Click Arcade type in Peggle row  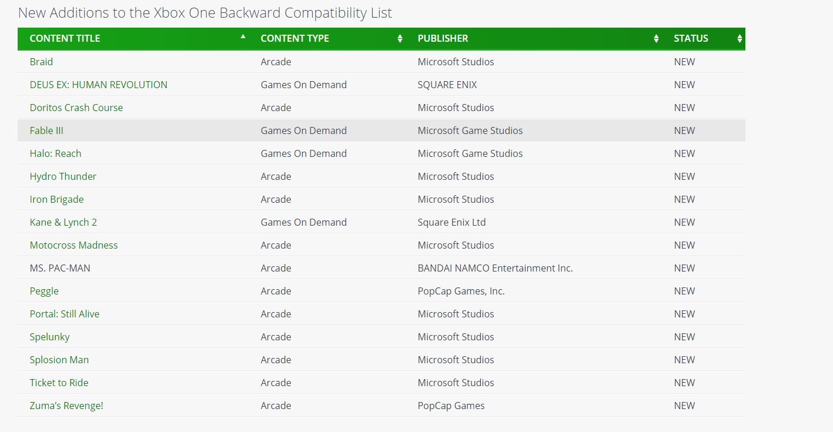(x=276, y=291)
